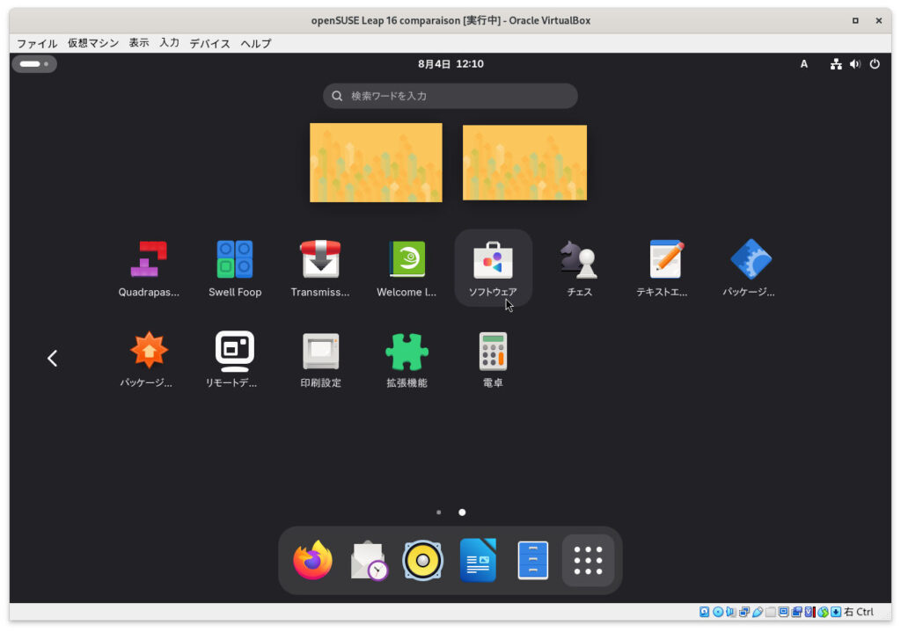
Task: Focus the 検索ワードを入力 search field
Action: [450, 96]
